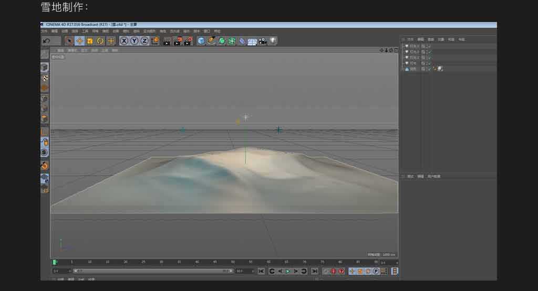Click the timeline range slider bar
This screenshot has width=538, height=291.
coord(152,271)
